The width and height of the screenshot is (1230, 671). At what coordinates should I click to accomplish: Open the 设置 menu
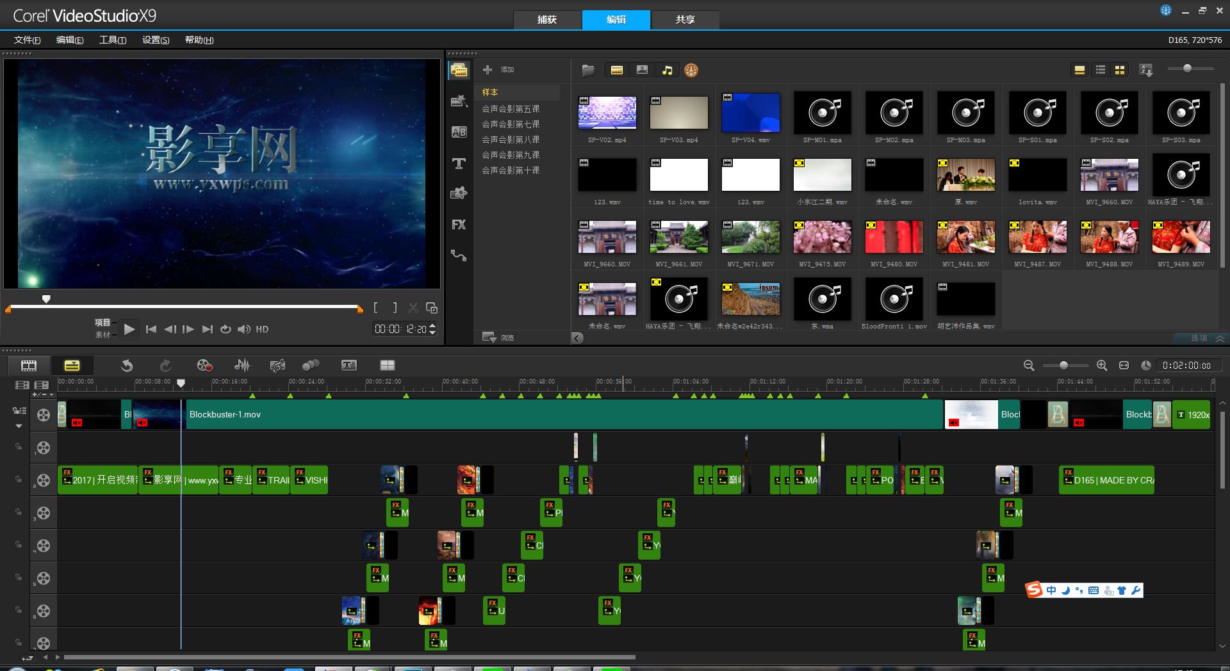click(156, 40)
